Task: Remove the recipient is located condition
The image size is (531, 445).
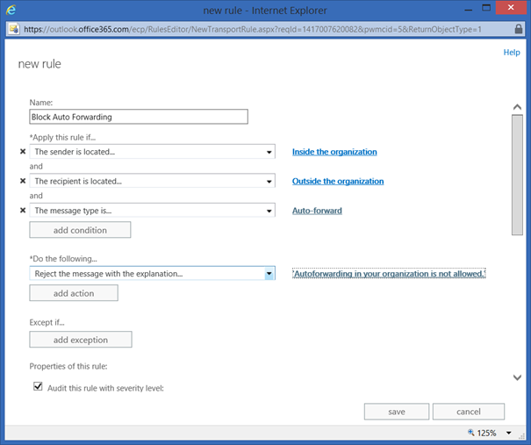Action: click(x=23, y=182)
